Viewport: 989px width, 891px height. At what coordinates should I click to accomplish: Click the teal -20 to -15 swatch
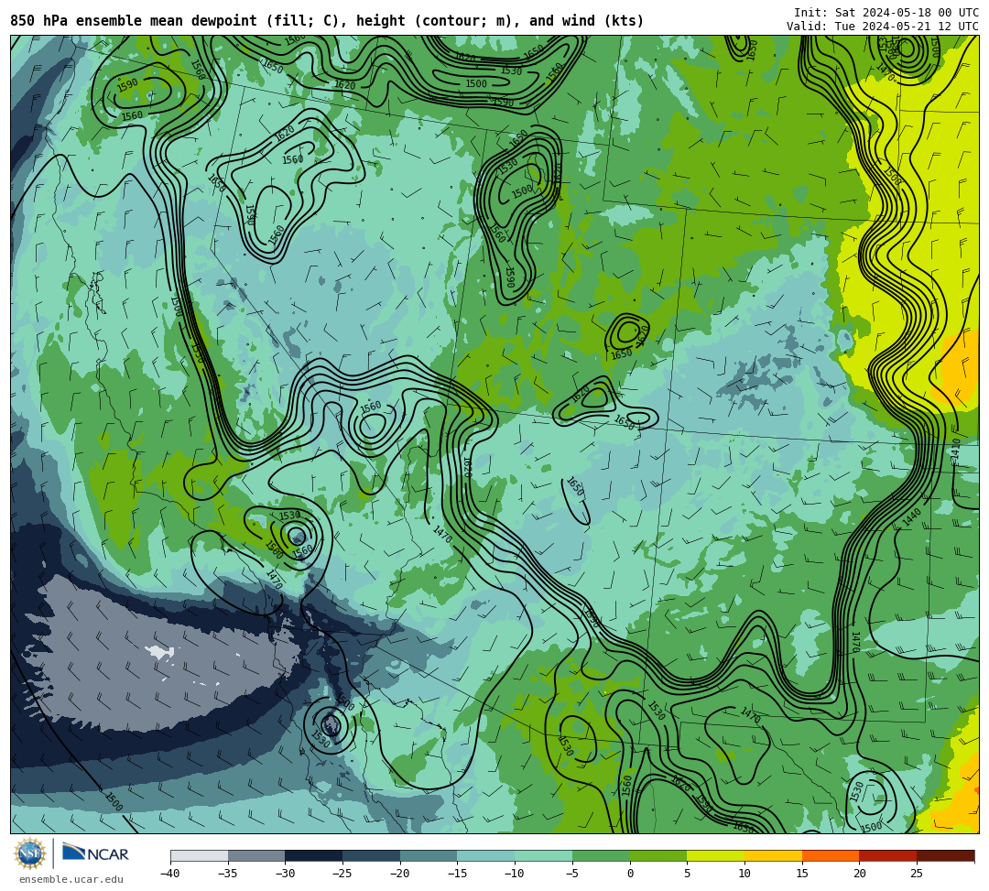coord(429,855)
